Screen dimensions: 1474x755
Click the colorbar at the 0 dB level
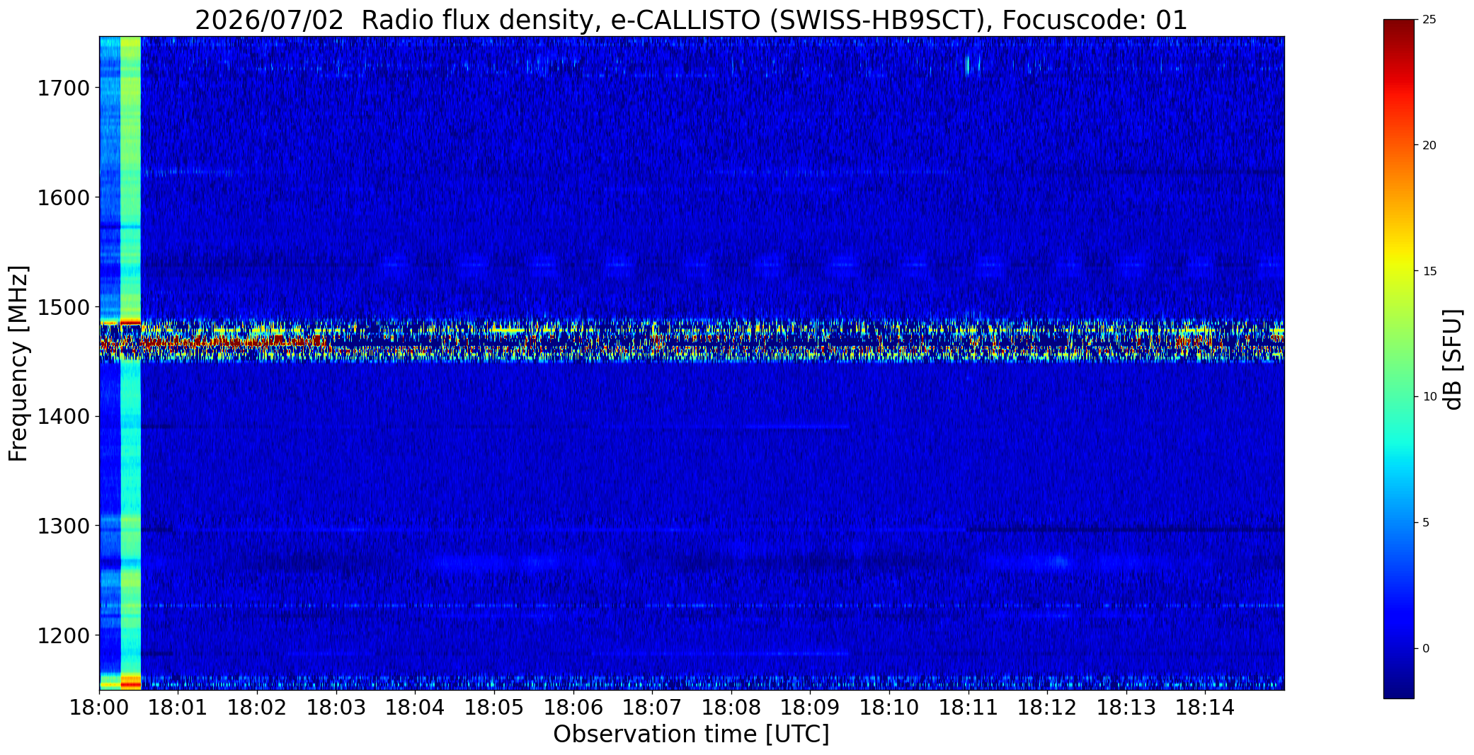(x=1398, y=648)
